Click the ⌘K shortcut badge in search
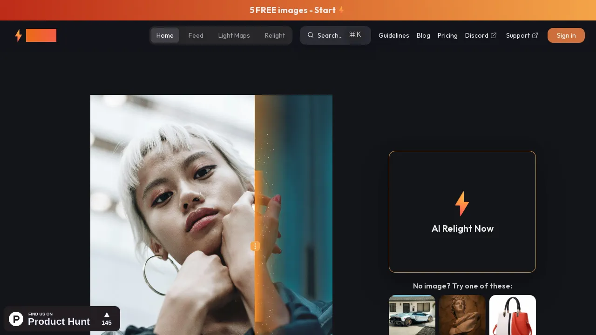This screenshot has height=335, width=596. click(355, 34)
